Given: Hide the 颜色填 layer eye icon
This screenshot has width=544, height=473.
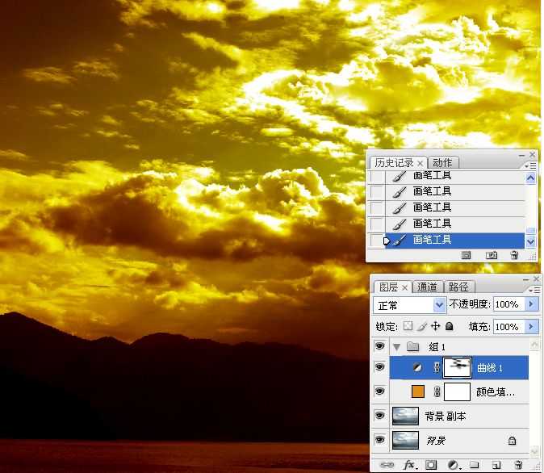Looking at the screenshot, I should coord(379,391).
